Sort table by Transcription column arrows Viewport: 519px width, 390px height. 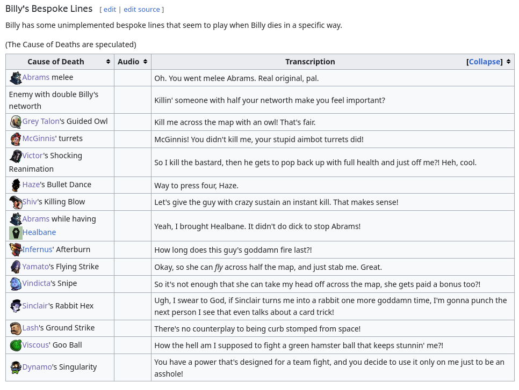508,62
